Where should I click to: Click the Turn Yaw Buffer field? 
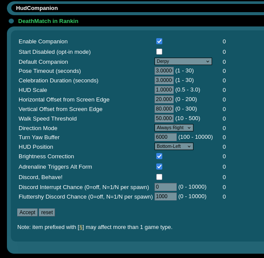coord(165,137)
